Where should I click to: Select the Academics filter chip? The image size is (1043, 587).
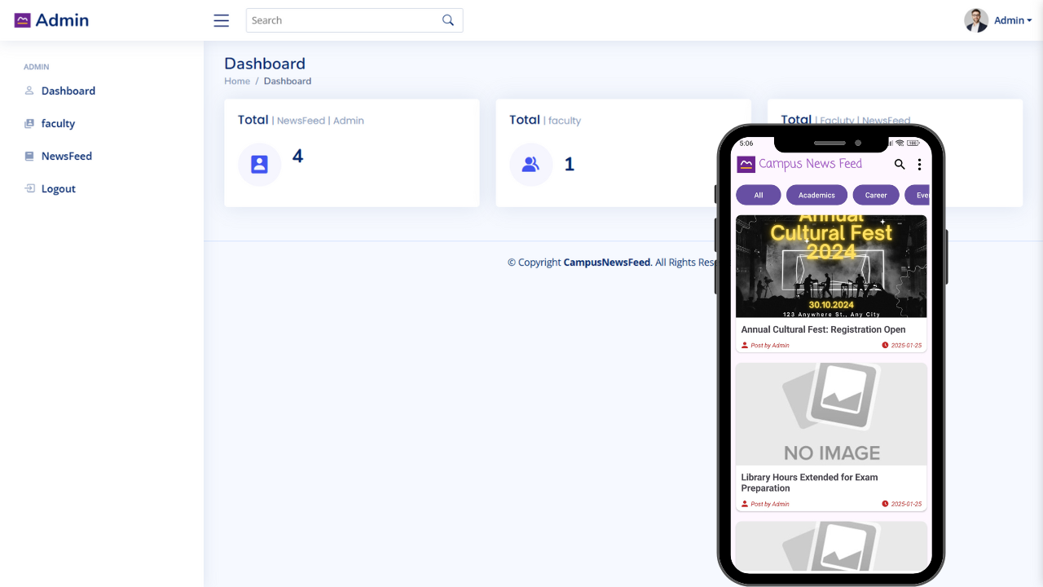point(816,195)
